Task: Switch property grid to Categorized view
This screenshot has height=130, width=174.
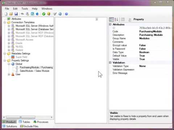Action: [x=111, y=19]
